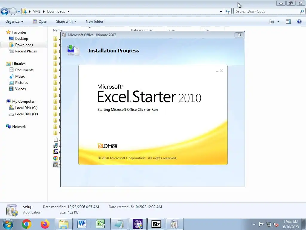Close the Office Ultimate 2007 installer window
306x230 pixels.
pyautogui.click(x=239, y=35)
